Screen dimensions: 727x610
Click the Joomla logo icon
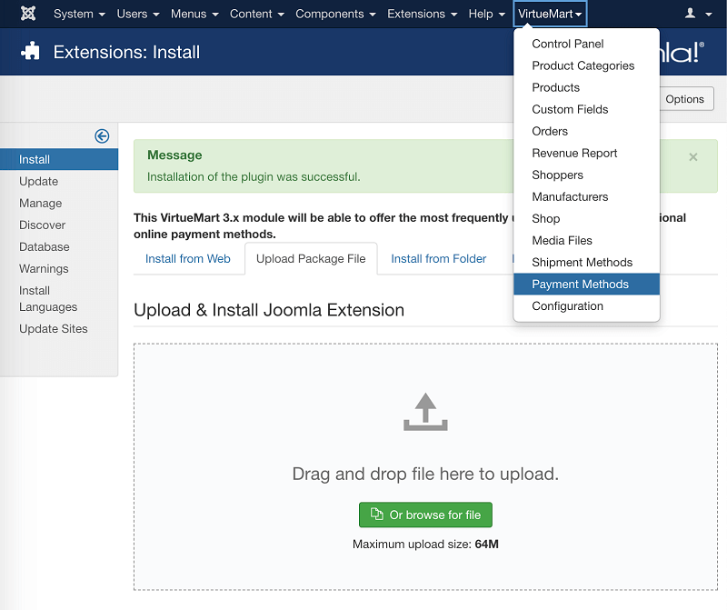click(x=28, y=14)
